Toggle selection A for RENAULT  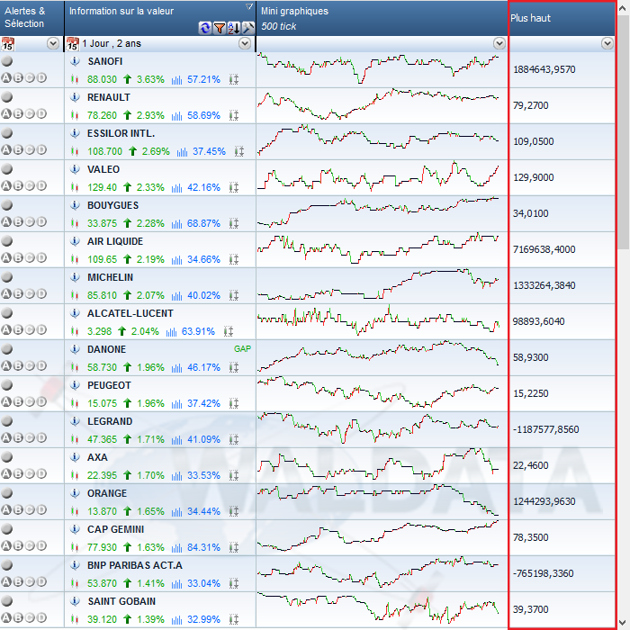6,113
